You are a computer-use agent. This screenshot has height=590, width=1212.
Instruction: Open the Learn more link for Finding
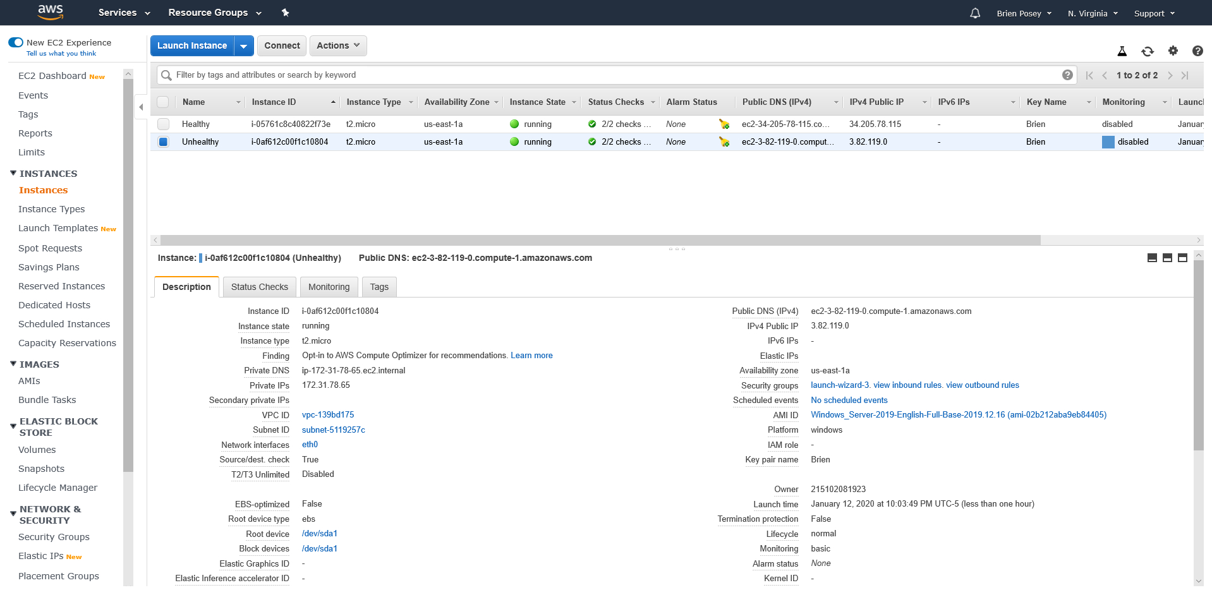(531, 356)
